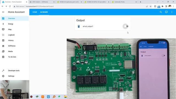Click the History chart icon
Image resolution: width=176 pixels, height=99 pixels.
3,40
